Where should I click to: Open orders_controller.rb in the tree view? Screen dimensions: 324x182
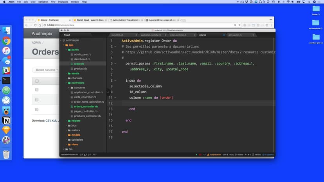[86, 107]
